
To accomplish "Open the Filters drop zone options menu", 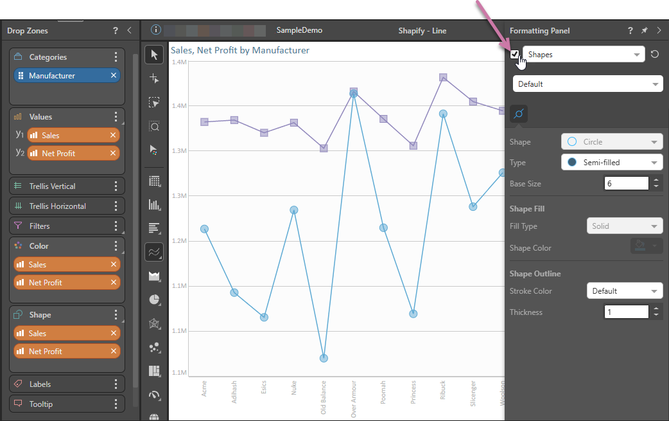I will (x=116, y=226).
